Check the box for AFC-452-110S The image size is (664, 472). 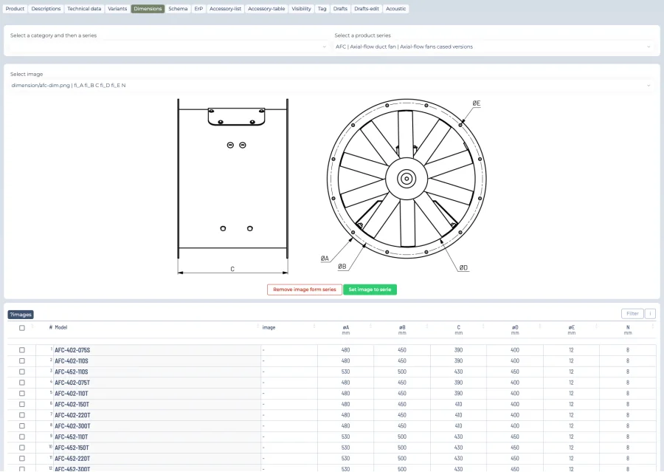tap(22, 372)
